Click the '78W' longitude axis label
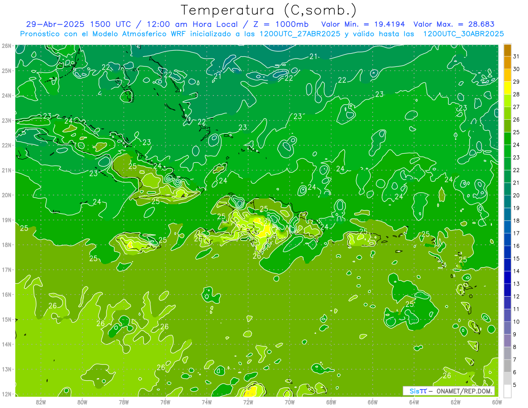 click(124, 402)
